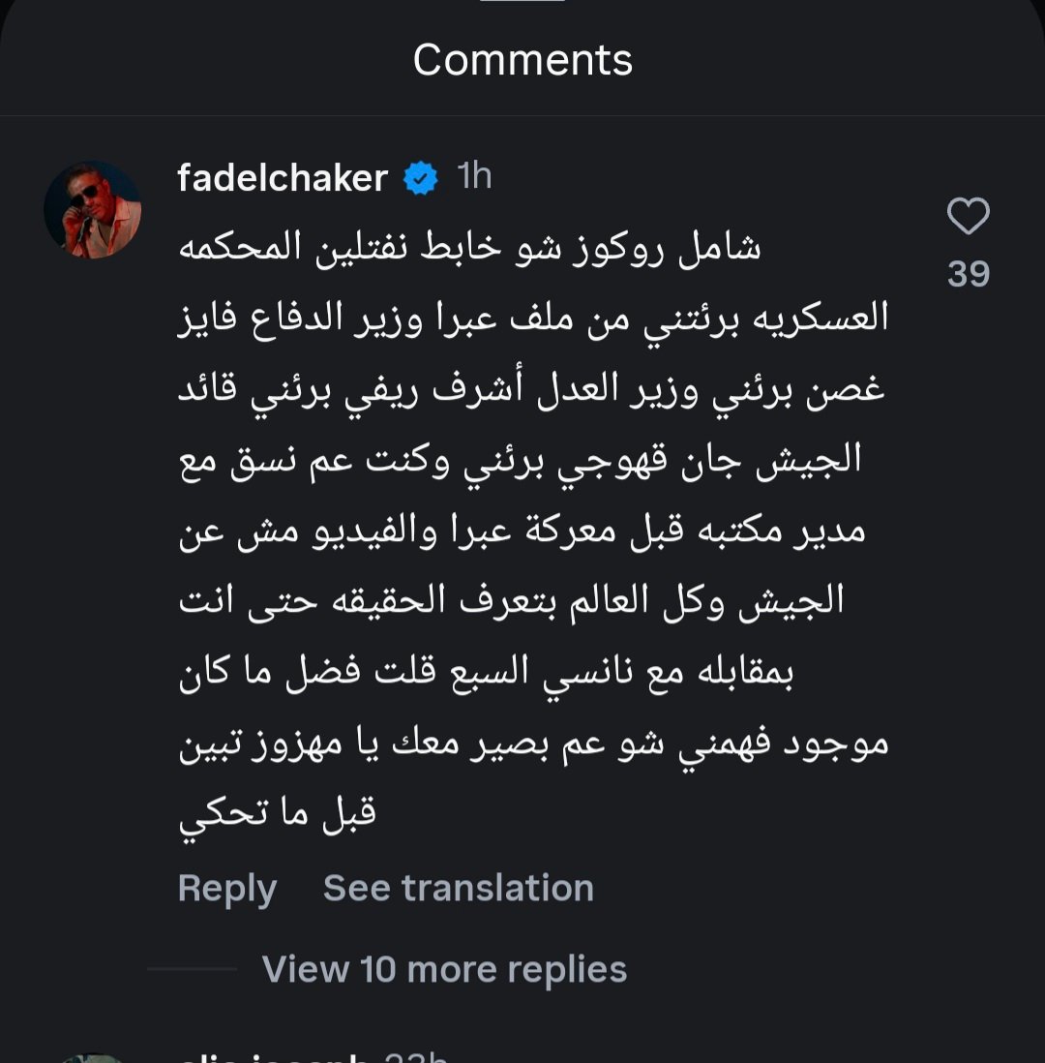Click the line left of View 10 more replies
1045x1063 pixels.
[x=192, y=969]
